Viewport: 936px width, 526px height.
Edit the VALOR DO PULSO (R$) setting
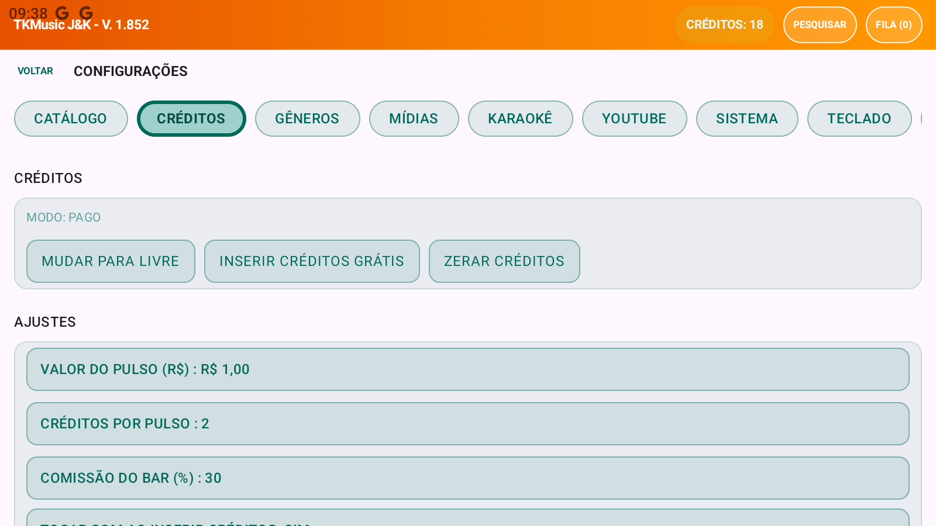point(468,369)
